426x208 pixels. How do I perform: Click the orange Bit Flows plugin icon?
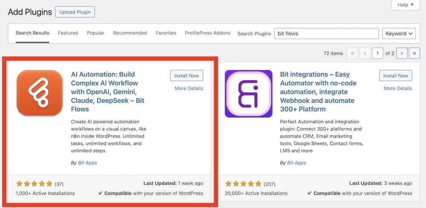[x=40, y=93]
